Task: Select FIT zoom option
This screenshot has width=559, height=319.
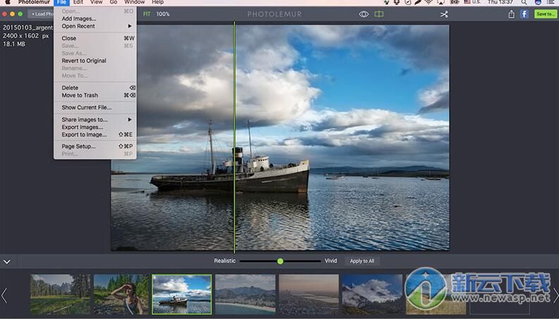Action: click(147, 14)
